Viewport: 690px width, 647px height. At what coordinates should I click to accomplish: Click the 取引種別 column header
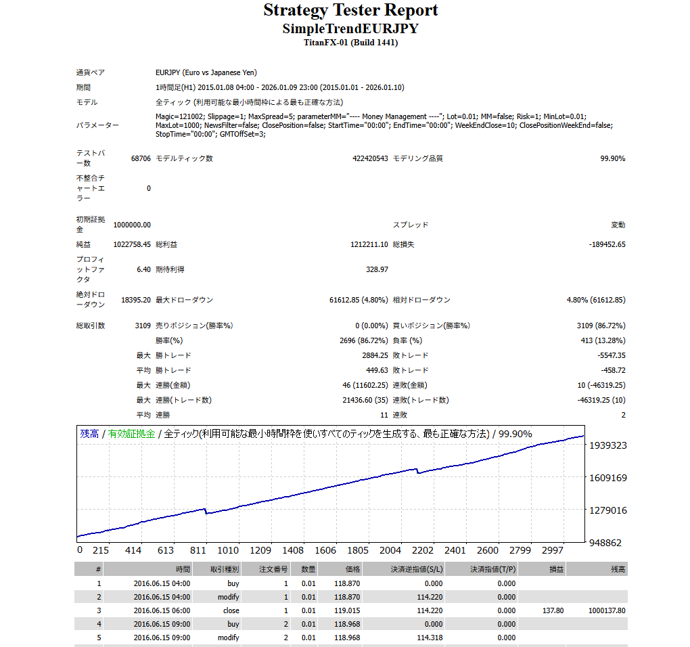(224, 569)
